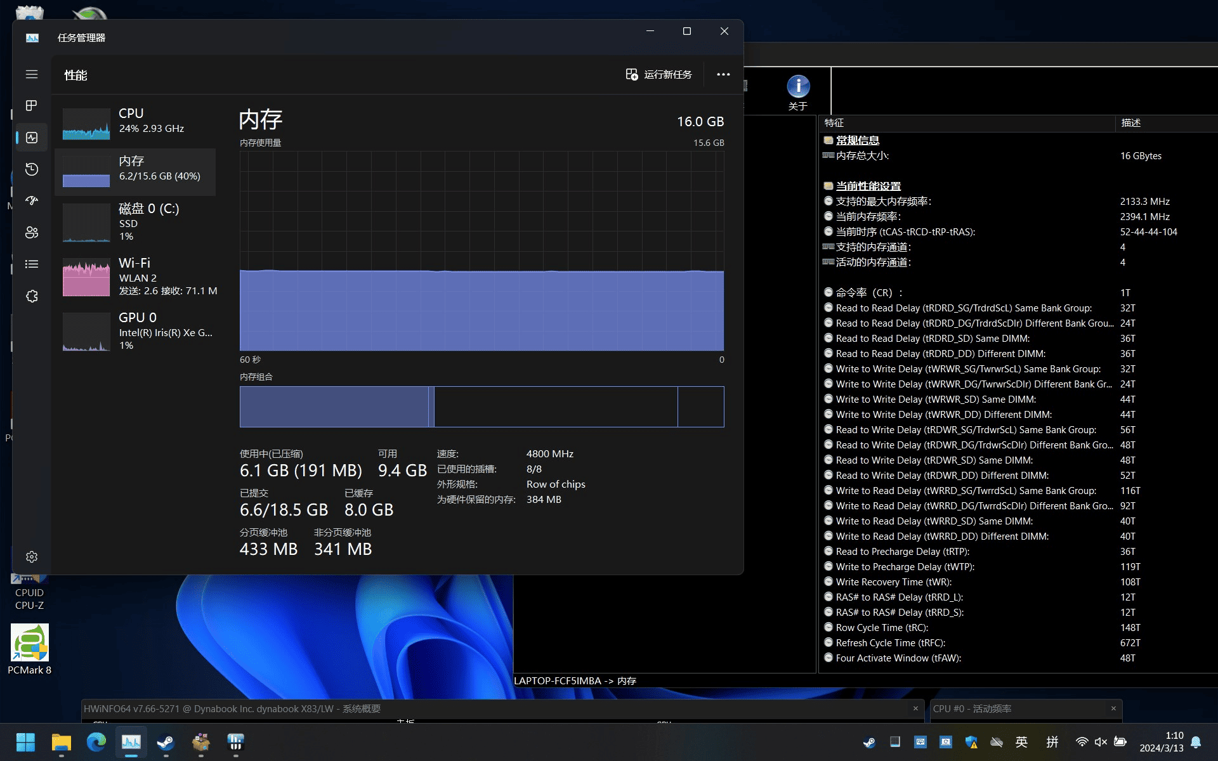1218x761 pixels.
Task: Close the HWiNFO64 system summary window
Action: click(x=915, y=708)
